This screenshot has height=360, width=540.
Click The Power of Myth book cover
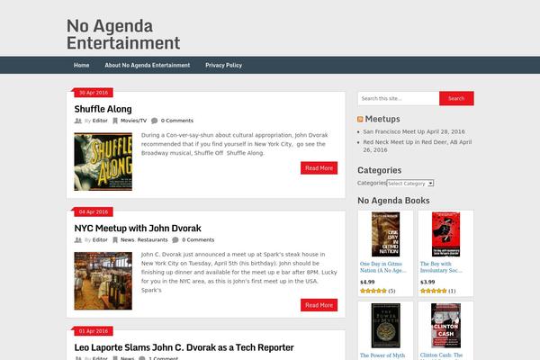[385, 326]
